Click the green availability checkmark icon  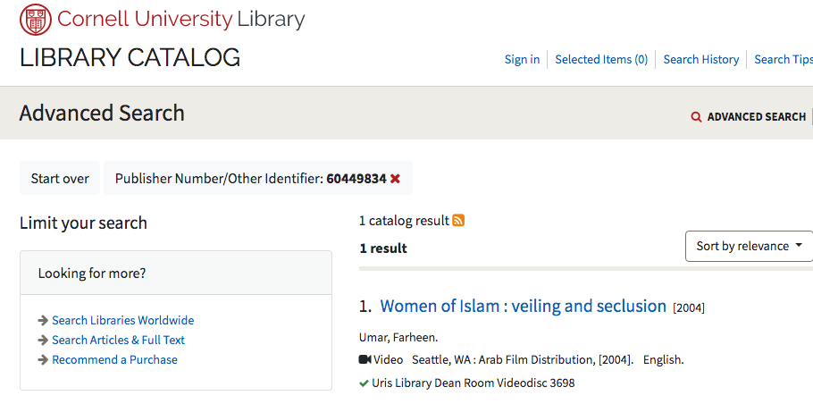click(x=364, y=383)
